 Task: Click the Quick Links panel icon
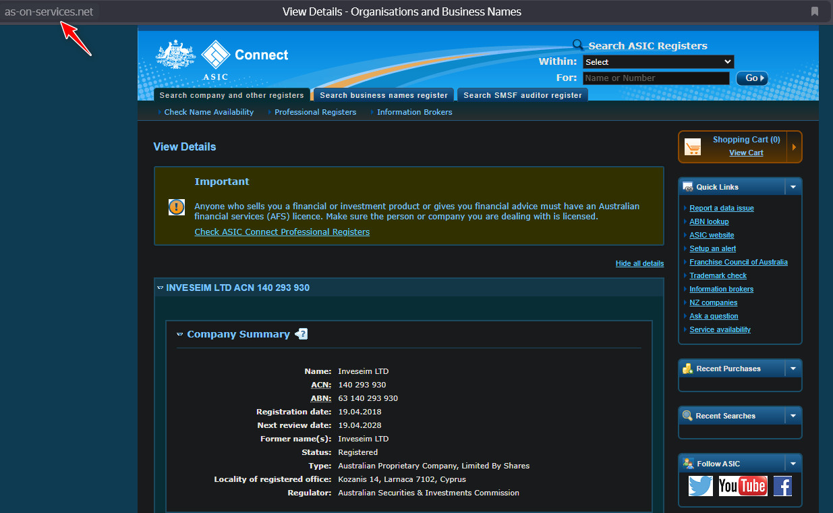[687, 187]
